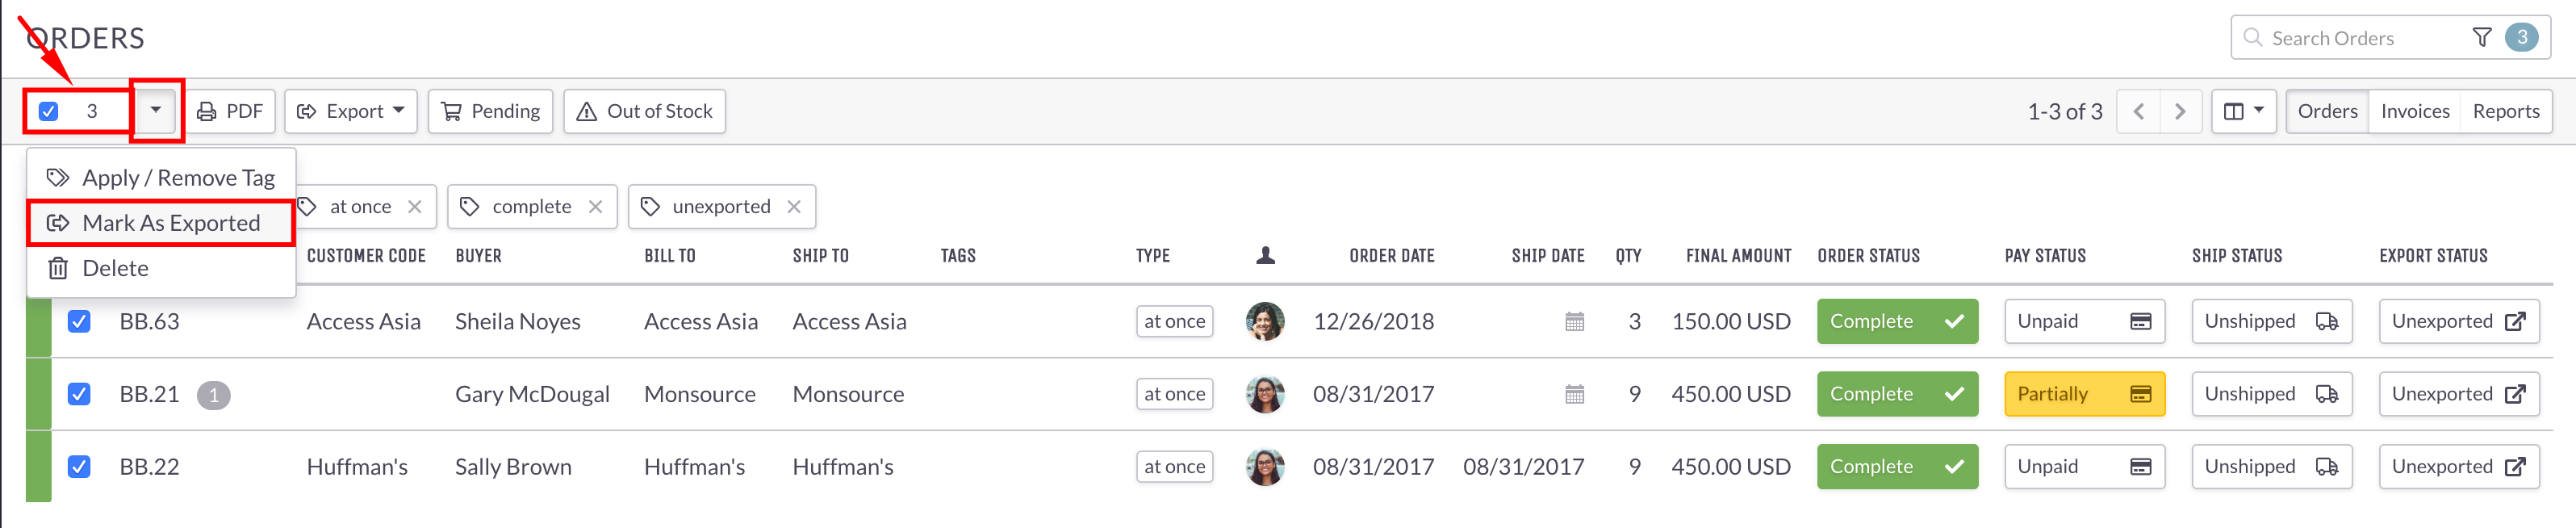Click the Unexported export icon for BB.21

(2515, 393)
